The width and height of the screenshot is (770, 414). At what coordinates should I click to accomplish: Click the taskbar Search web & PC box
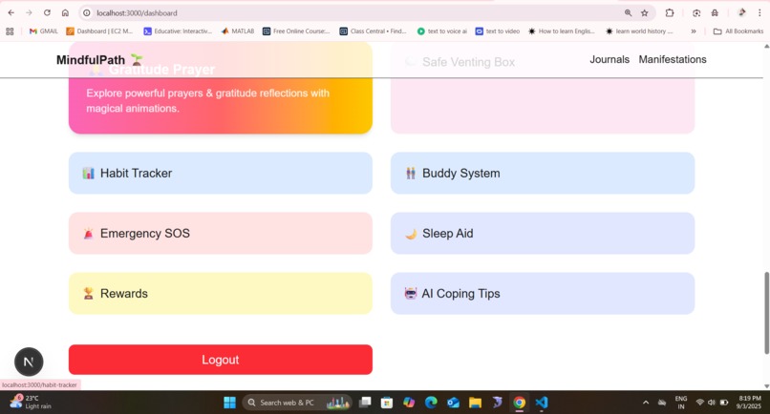pos(297,403)
